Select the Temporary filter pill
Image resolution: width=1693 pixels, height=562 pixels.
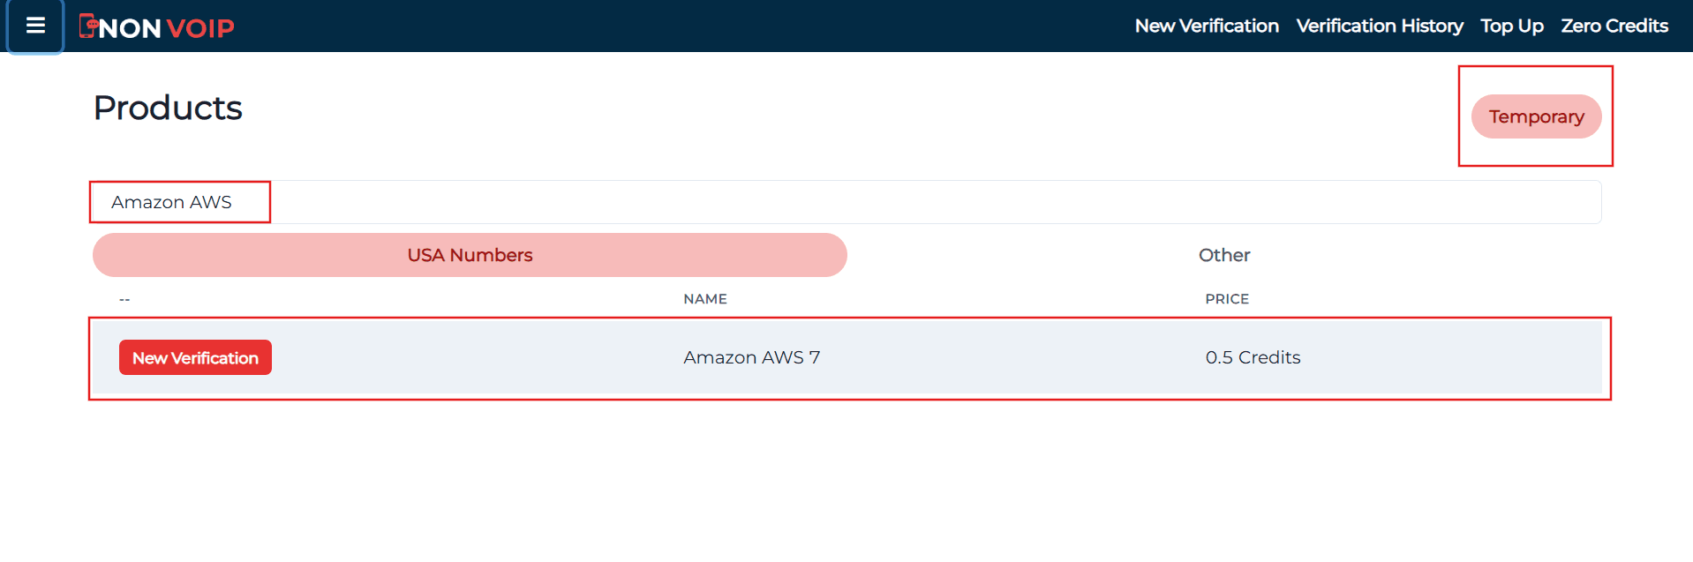tap(1535, 116)
